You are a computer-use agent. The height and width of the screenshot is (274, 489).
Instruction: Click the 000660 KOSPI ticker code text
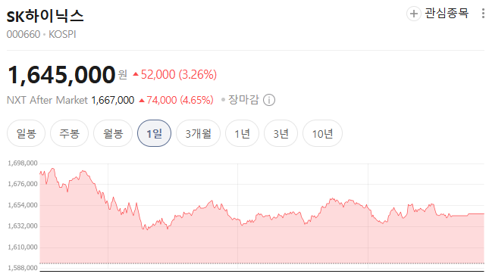coord(41,34)
